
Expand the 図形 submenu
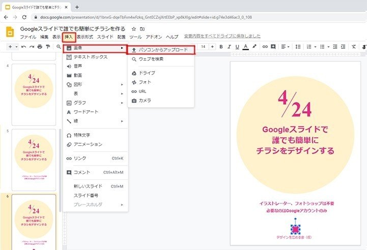point(96,84)
